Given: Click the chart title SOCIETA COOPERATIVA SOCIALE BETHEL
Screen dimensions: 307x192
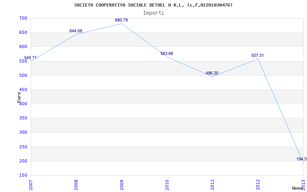Looking at the screenshot, I should [x=153, y=5].
